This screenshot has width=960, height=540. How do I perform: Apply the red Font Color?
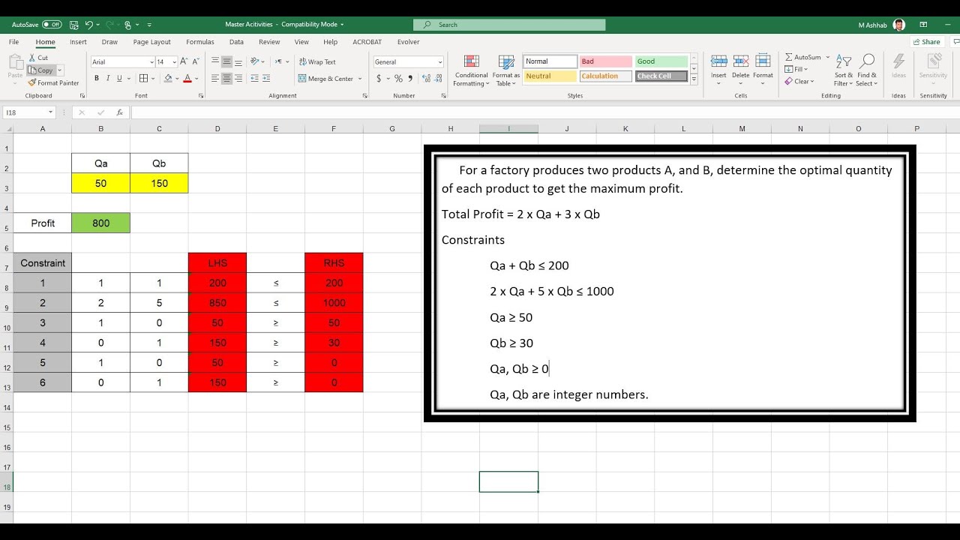click(187, 78)
